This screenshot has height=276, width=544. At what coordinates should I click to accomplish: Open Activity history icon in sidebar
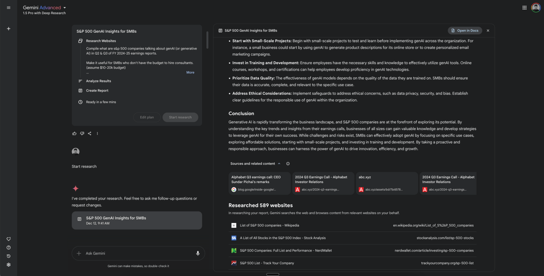pos(8,256)
